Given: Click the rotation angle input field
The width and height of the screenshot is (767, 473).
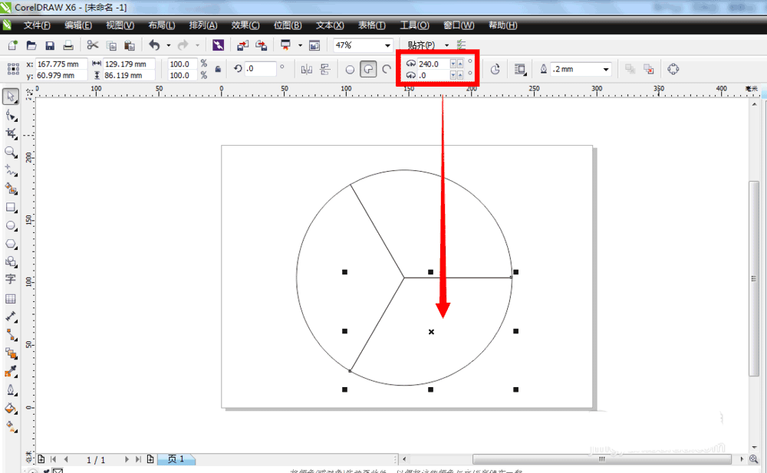Looking at the screenshot, I should coord(261,69).
